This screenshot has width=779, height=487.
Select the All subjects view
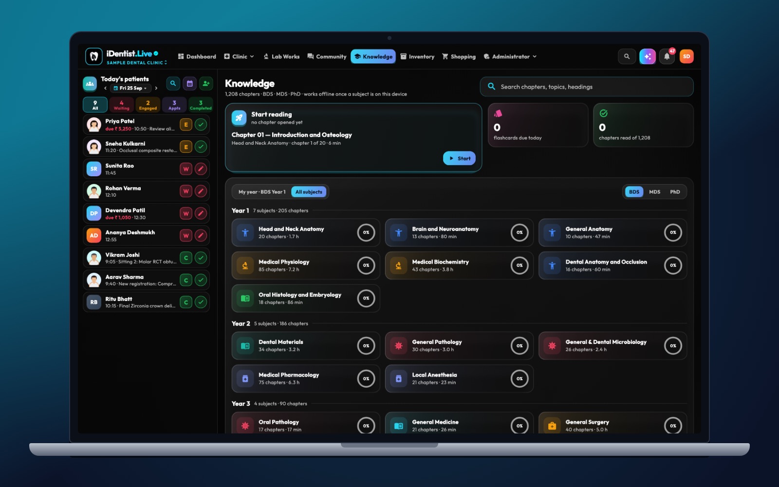pos(309,192)
